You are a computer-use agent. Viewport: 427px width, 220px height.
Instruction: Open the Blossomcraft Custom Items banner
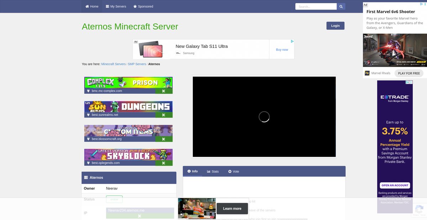128,131
